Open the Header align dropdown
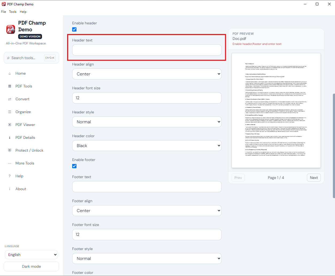 click(147, 74)
